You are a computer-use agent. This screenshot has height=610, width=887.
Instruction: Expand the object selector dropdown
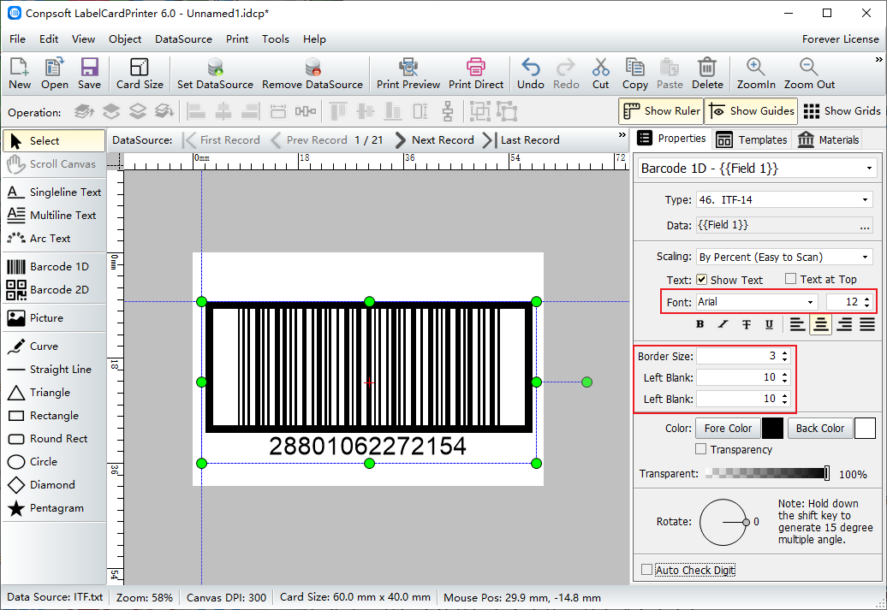coord(869,169)
